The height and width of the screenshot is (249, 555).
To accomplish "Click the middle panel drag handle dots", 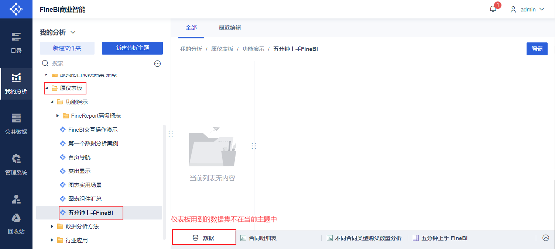I will [254, 146].
